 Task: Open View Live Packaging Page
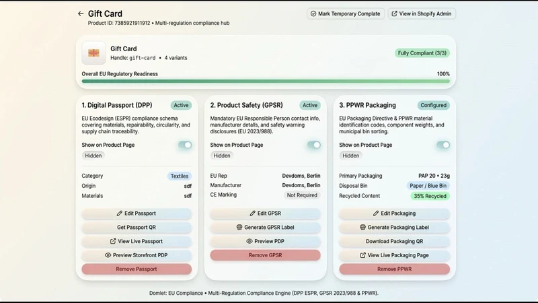394,255
